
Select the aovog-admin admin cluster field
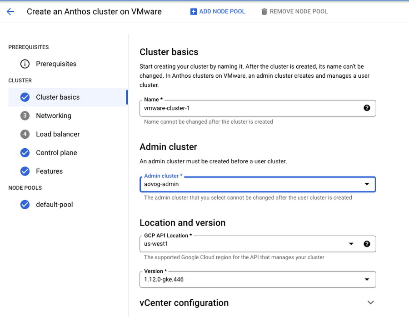click(258, 184)
